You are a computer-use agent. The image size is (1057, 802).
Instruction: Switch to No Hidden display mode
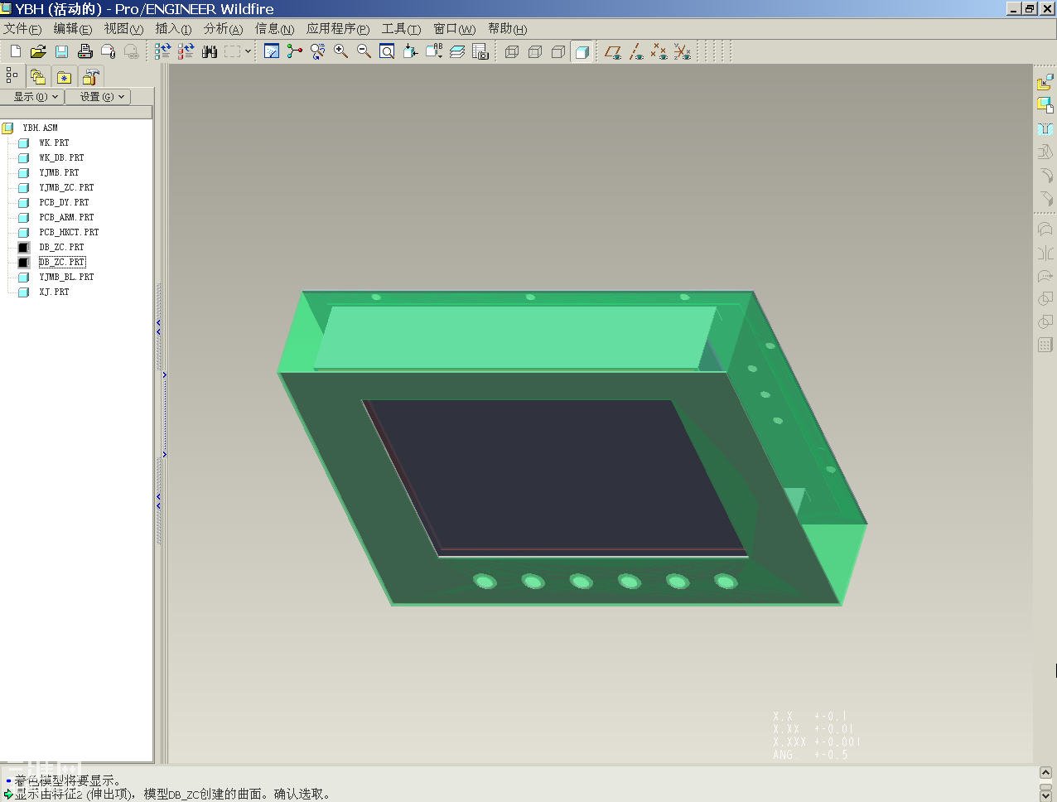tap(558, 51)
